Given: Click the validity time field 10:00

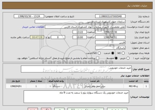Looking at the screenshot, I should coord(80,37).
